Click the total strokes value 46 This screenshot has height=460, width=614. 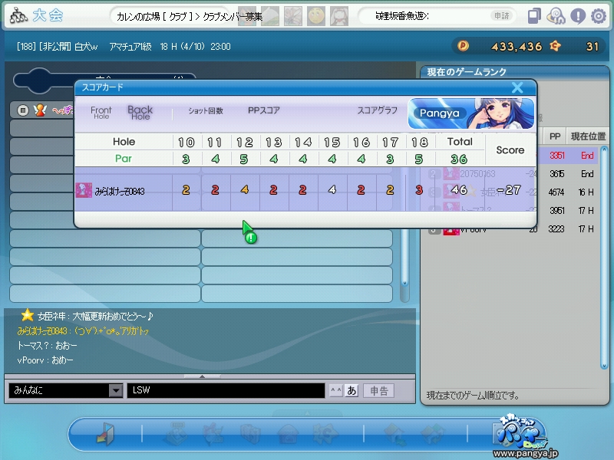(x=459, y=189)
